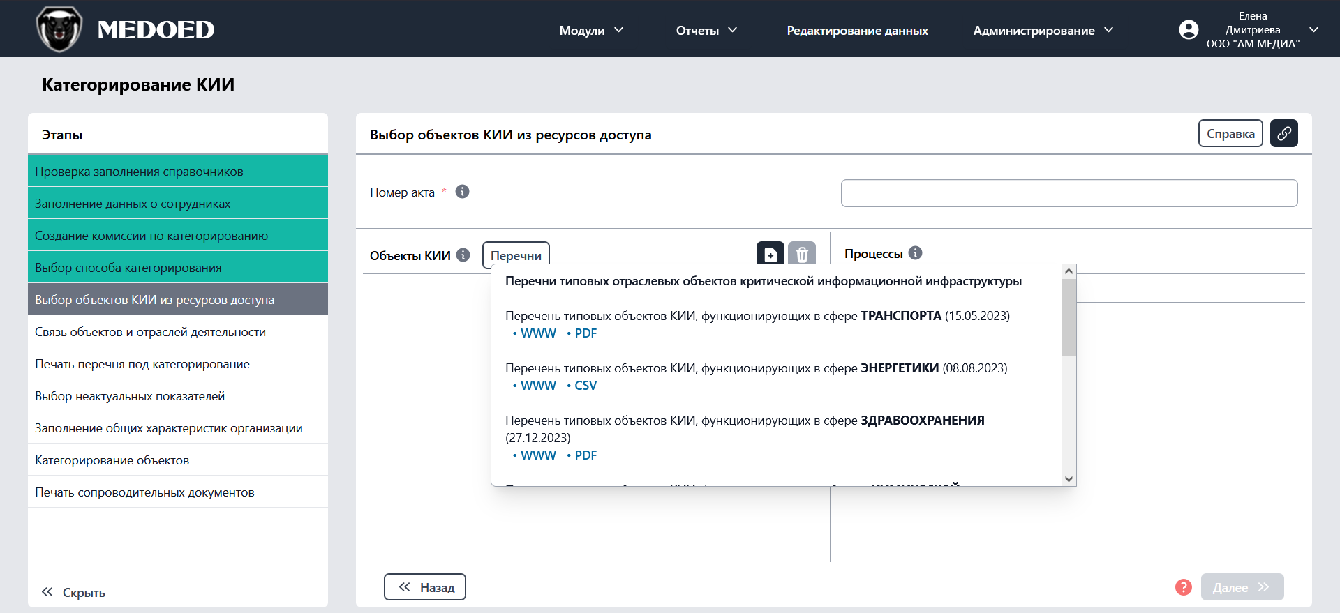Image resolution: width=1340 pixels, height=613 pixels.
Task: Open the CSV link for ЭНЕРГЕТИКИ list
Action: tap(586, 386)
